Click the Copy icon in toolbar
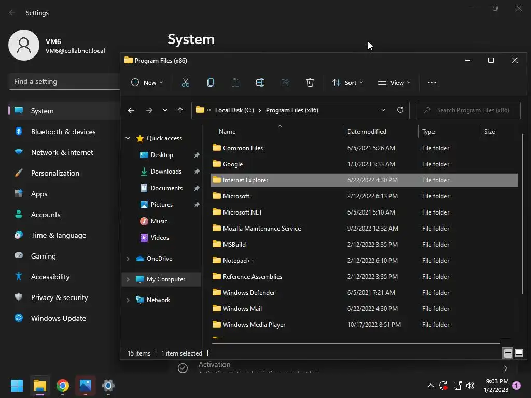 pos(211,82)
